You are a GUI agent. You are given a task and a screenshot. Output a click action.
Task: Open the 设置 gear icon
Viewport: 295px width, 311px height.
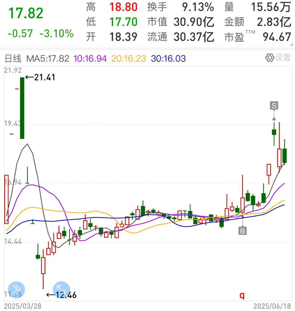[270, 58]
